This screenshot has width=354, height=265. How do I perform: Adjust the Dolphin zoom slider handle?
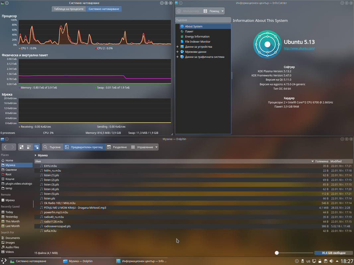(277, 253)
